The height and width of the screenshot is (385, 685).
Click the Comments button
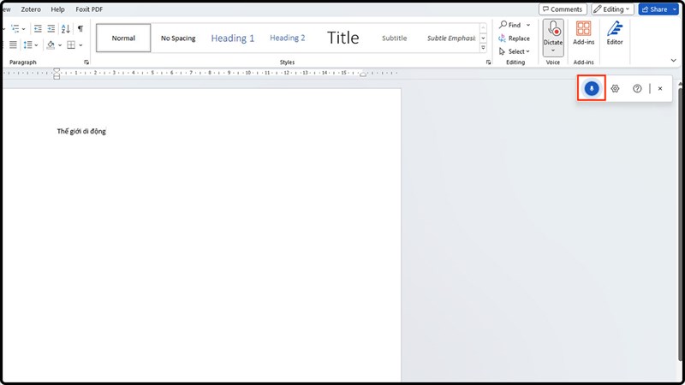pos(563,9)
